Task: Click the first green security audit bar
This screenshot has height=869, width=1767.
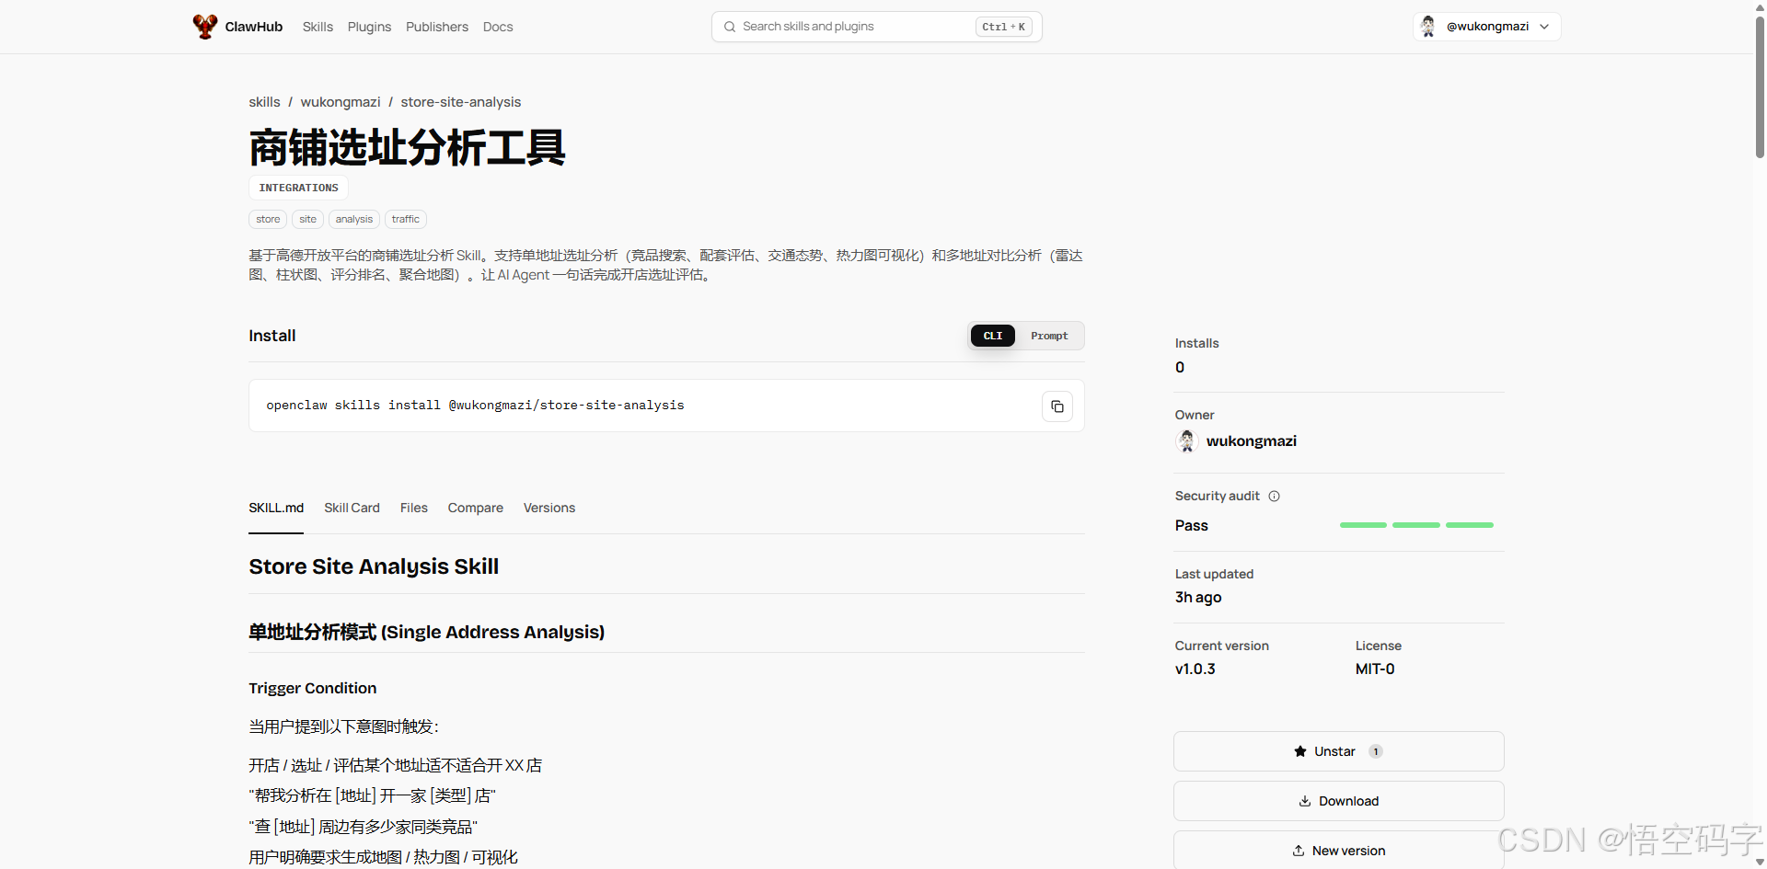Action: click(x=1363, y=525)
